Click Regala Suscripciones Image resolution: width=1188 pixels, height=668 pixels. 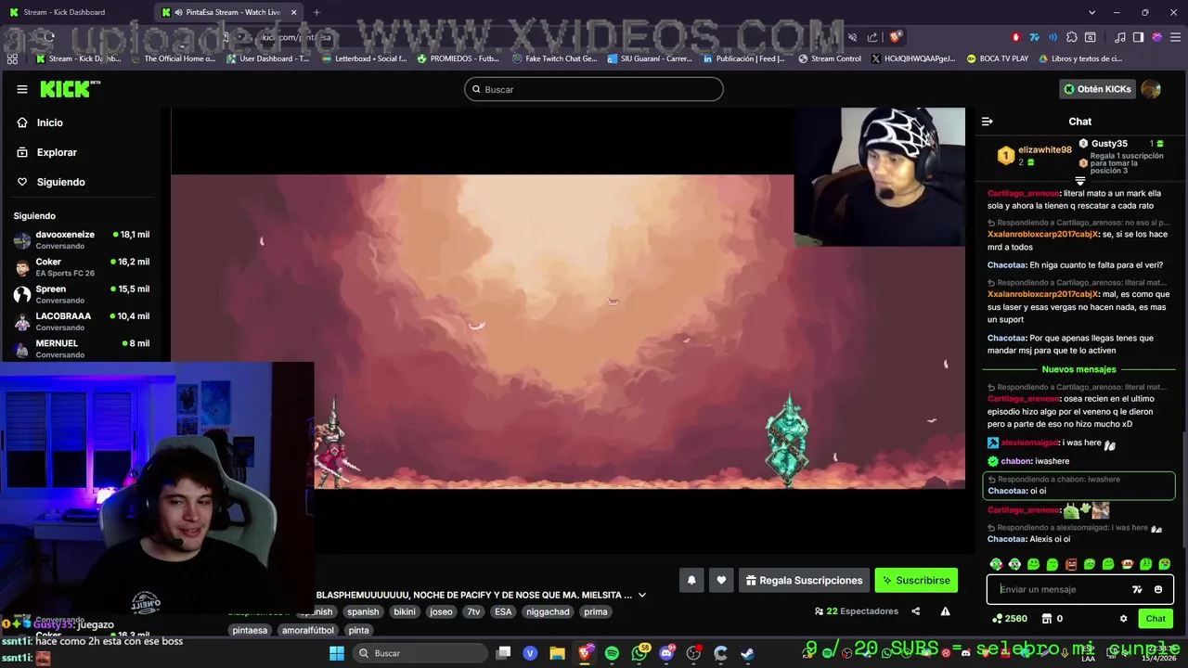point(804,580)
